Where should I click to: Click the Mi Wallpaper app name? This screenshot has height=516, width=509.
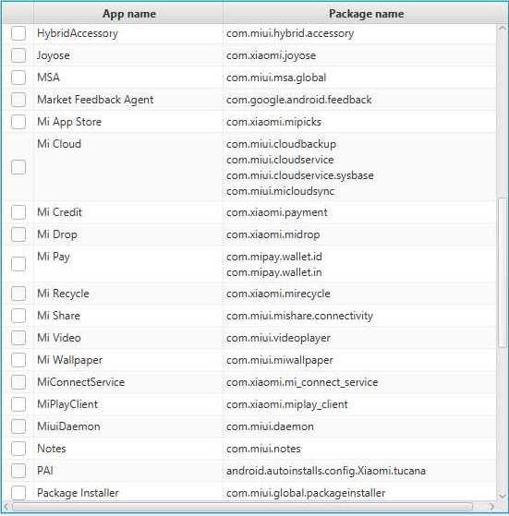(70, 360)
